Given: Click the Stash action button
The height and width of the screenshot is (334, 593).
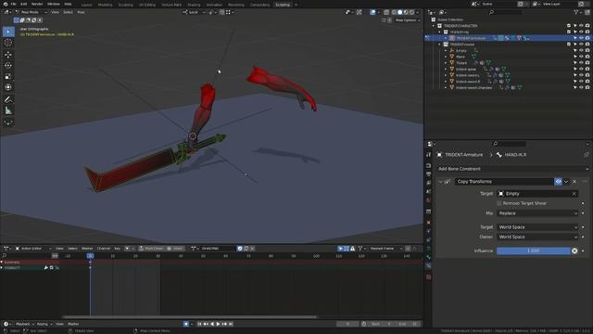Looking at the screenshot, I should click(x=175, y=249).
